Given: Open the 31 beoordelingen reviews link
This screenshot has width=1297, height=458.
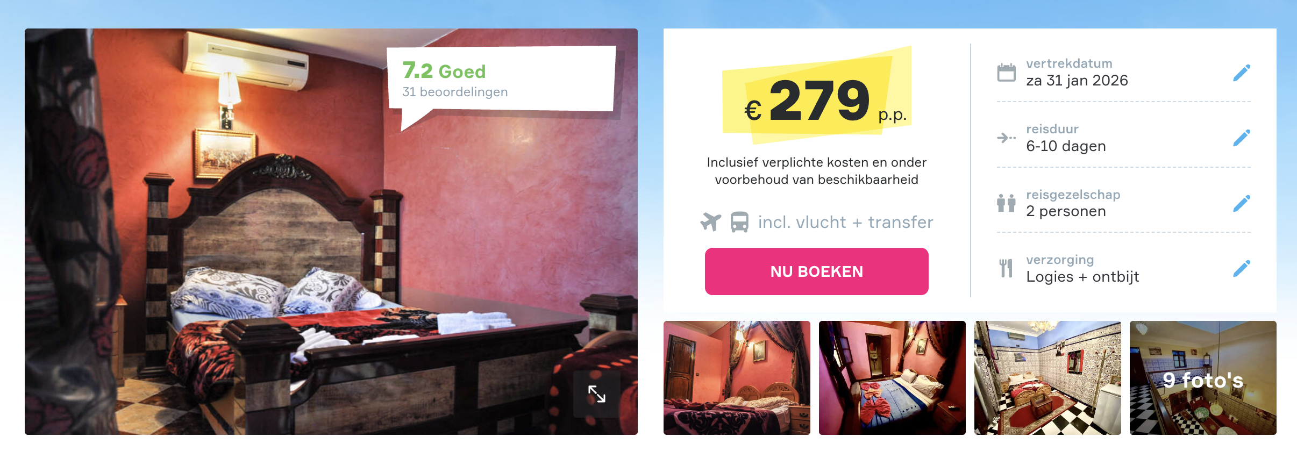Looking at the screenshot, I should point(455,92).
